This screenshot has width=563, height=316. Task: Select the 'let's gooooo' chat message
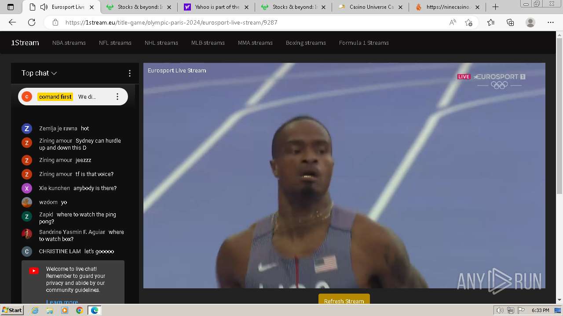pos(99,251)
